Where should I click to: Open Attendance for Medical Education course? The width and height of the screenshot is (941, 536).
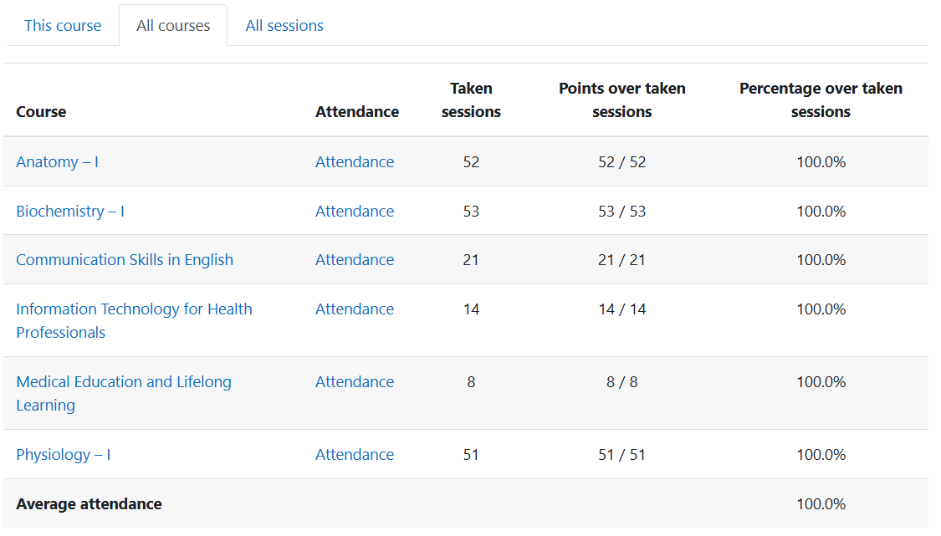(x=355, y=382)
